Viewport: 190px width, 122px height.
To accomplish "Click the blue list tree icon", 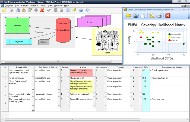I will [68, 10].
